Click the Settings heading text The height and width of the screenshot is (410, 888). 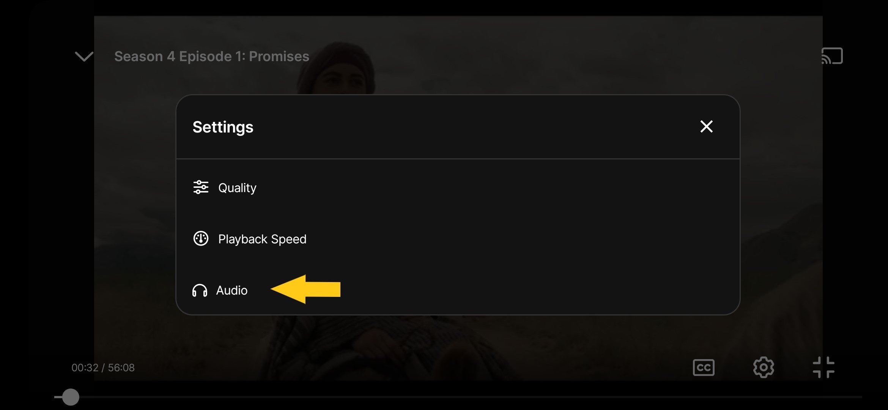coord(223,127)
